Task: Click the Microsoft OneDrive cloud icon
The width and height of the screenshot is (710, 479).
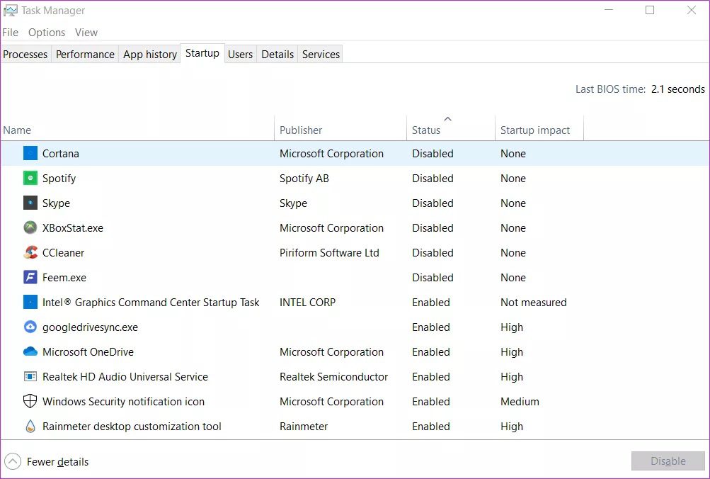Action: [30, 351]
